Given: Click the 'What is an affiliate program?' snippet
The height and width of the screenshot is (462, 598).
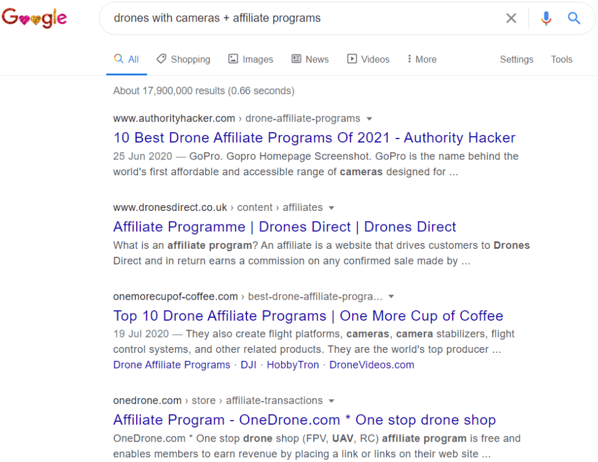Looking at the screenshot, I should pyautogui.click(x=322, y=253).
